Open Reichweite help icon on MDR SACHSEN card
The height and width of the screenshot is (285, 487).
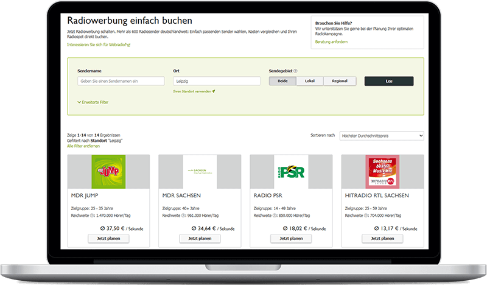183,216
